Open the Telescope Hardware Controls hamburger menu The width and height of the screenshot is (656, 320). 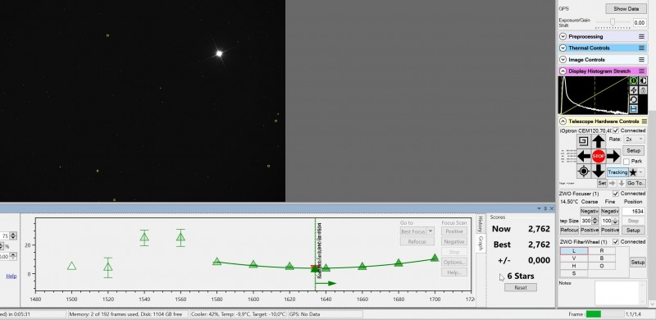tap(644, 121)
